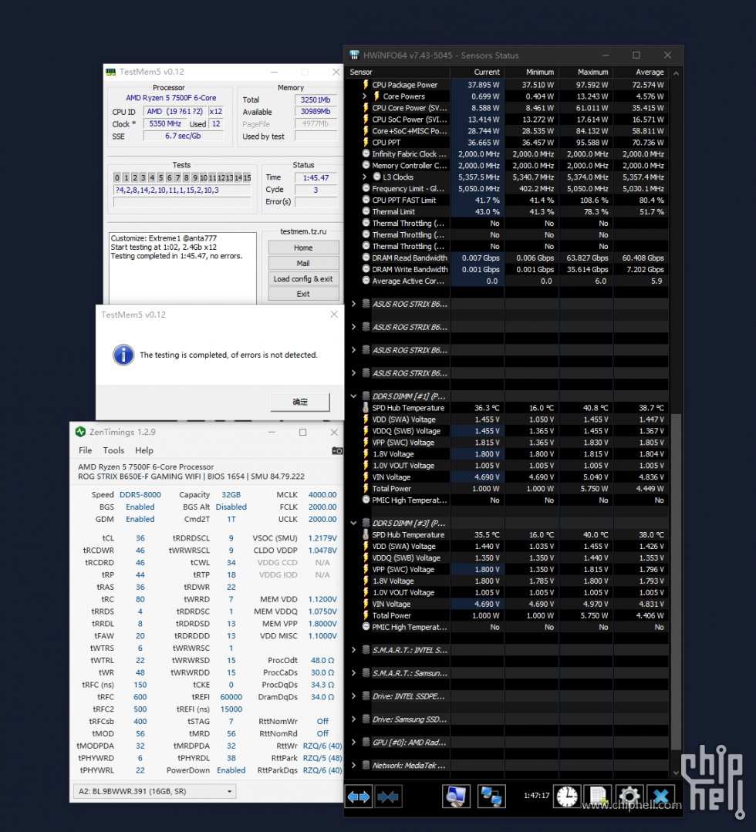Click the Maximum column header in HWiNFO

(586, 72)
